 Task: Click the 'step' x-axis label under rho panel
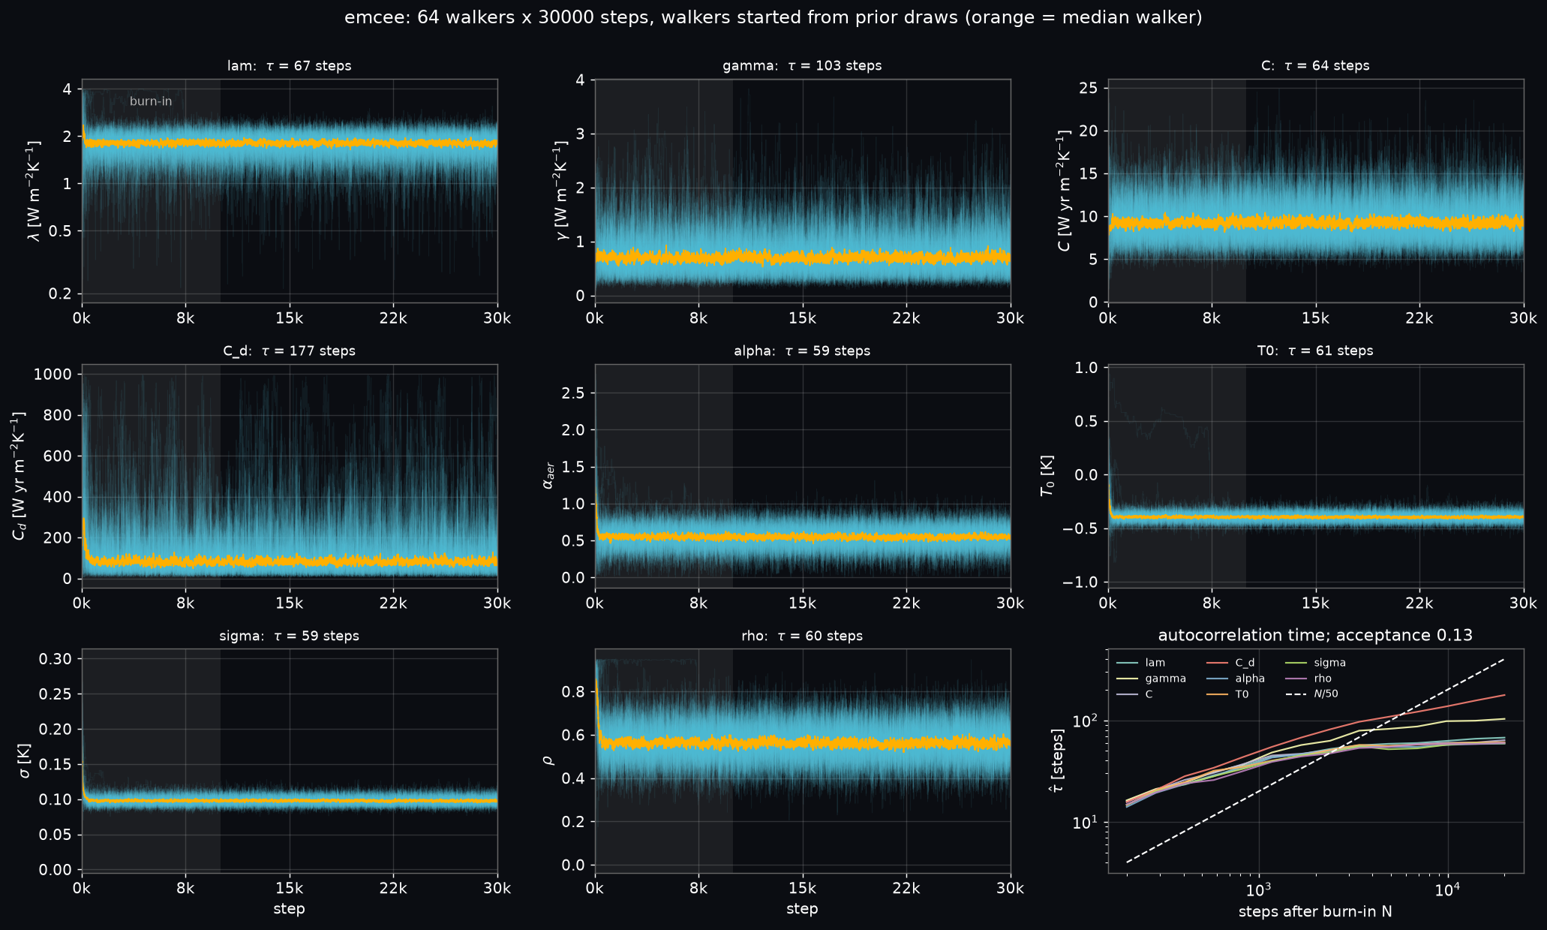point(802,909)
